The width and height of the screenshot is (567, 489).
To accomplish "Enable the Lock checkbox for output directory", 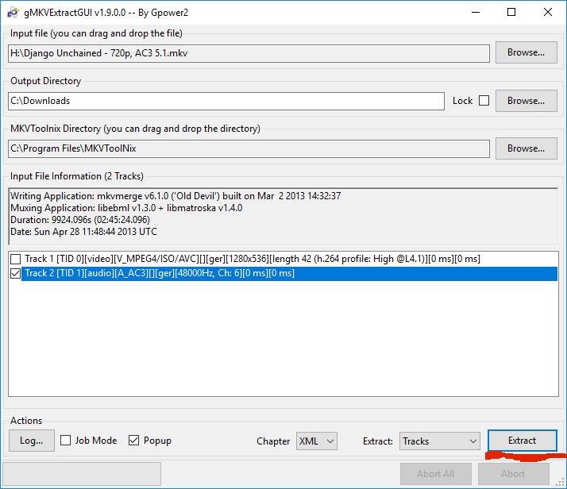I will (484, 101).
